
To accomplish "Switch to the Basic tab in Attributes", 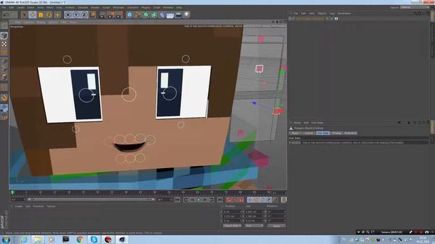I will pos(295,133).
